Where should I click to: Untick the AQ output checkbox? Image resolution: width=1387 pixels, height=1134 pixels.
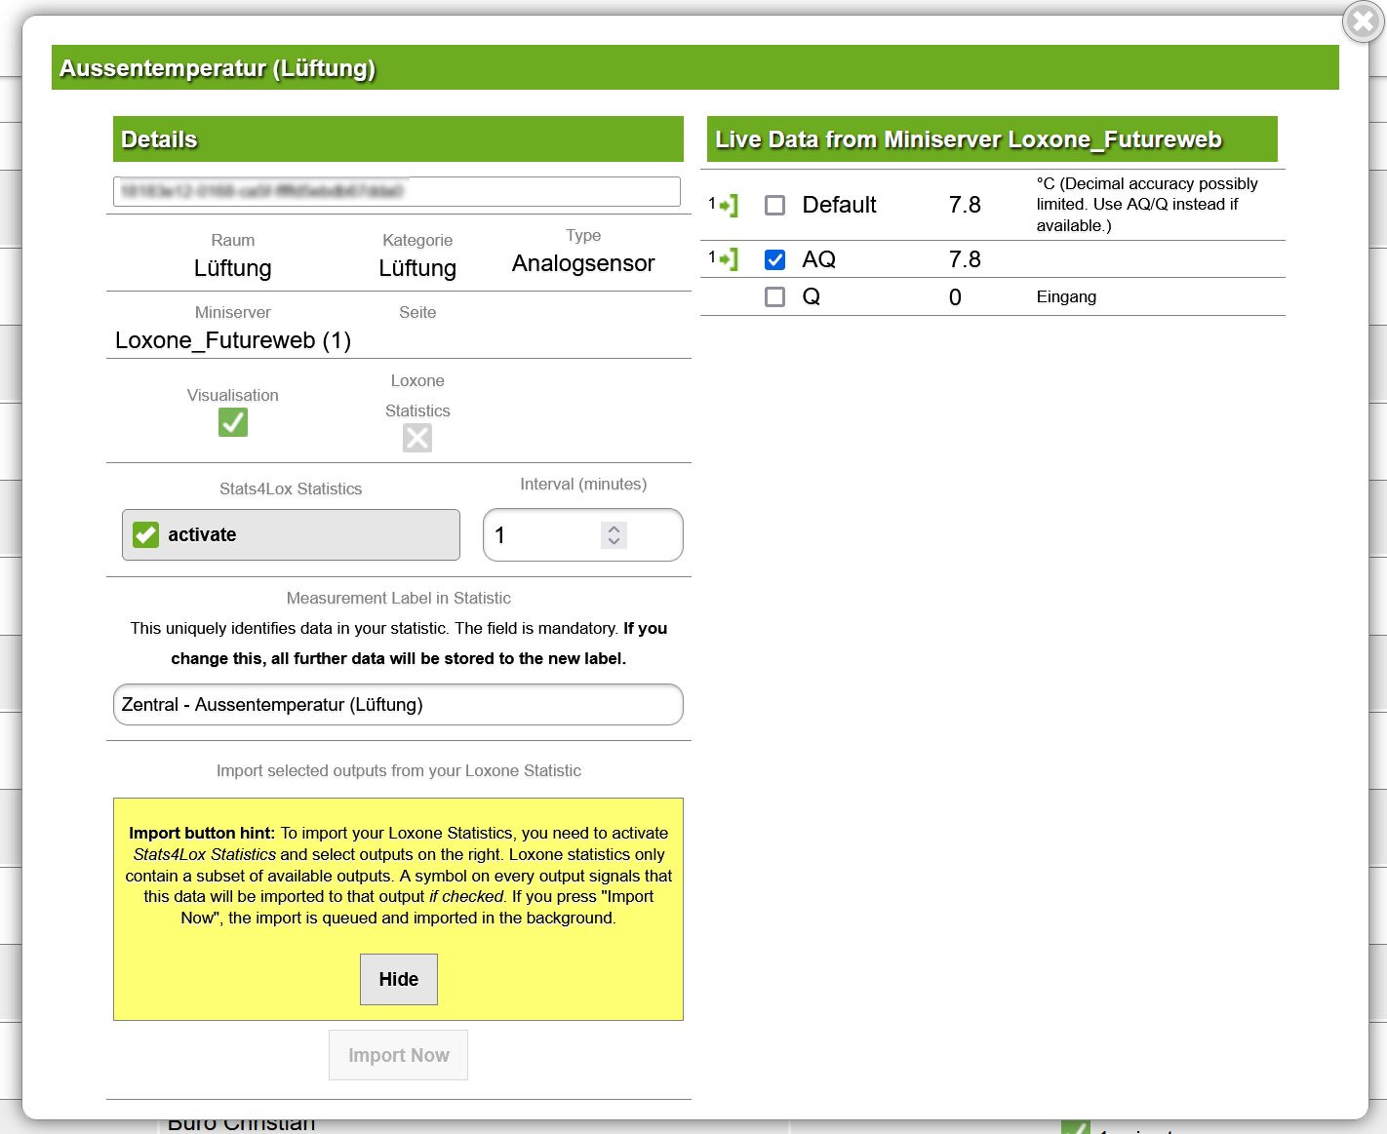pos(774,259)
